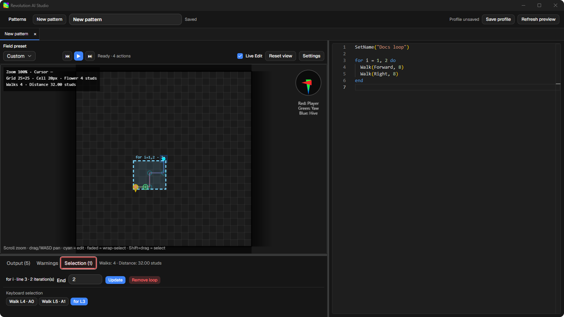Step forward to the next action
This screenshot has width=564, height=317.
[x=90, y=56]
